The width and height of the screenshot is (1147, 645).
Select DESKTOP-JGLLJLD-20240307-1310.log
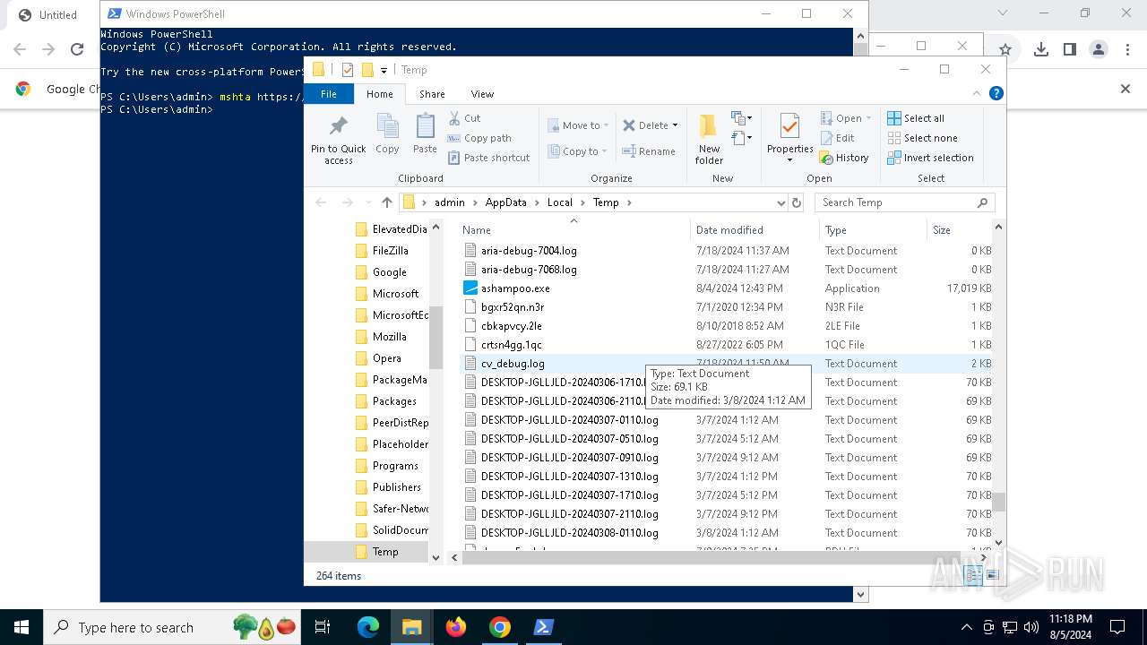pyautogui.click(x=569, y=477)
